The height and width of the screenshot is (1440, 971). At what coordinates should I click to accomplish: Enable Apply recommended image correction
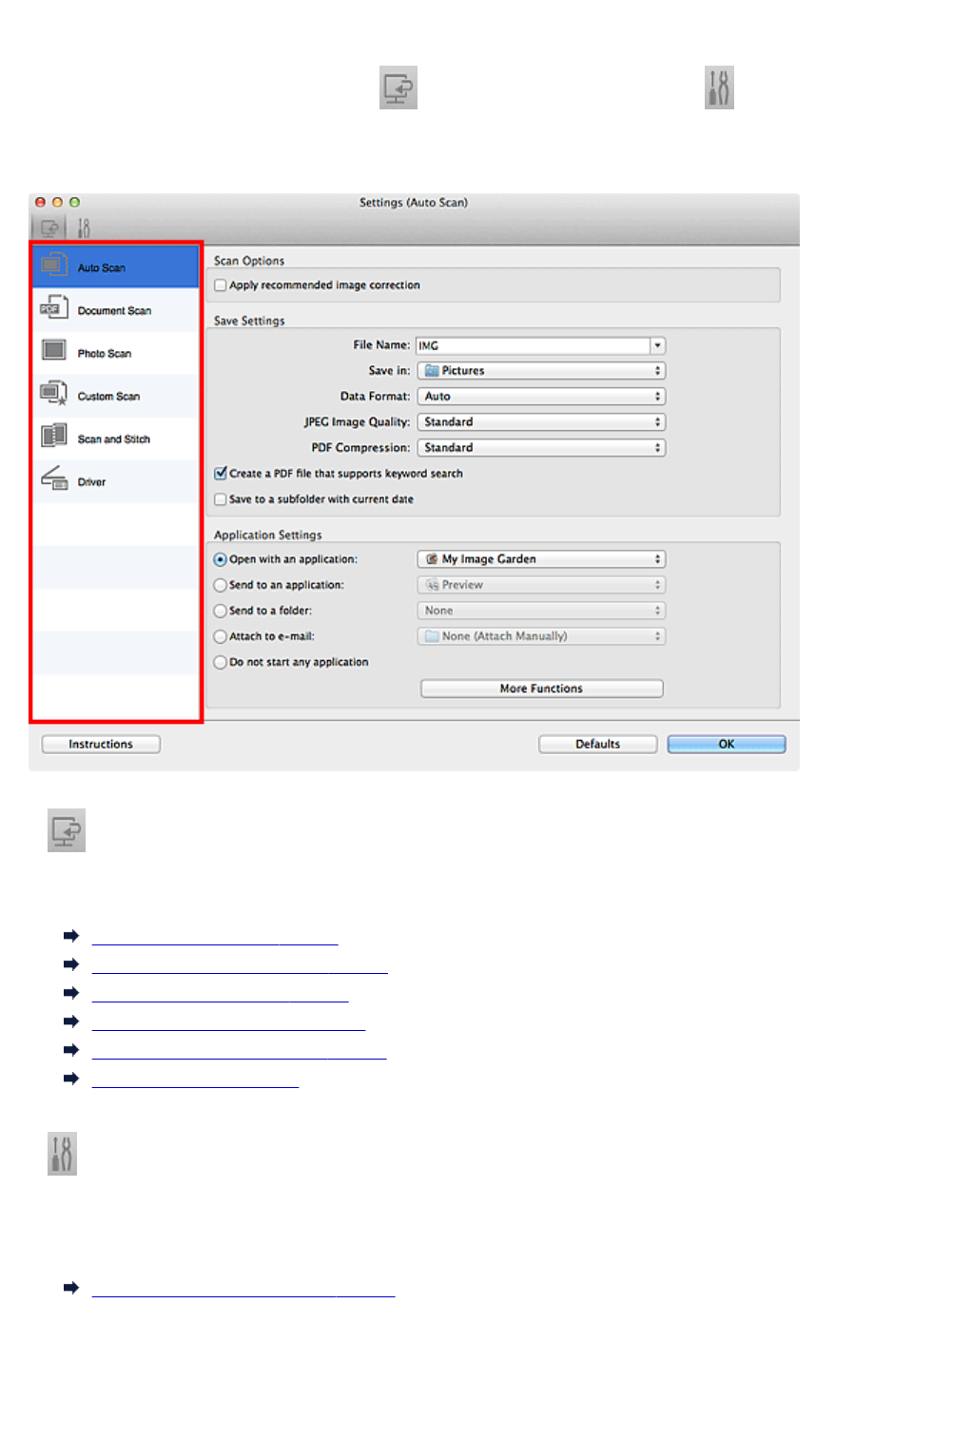(x=221, y=285)
